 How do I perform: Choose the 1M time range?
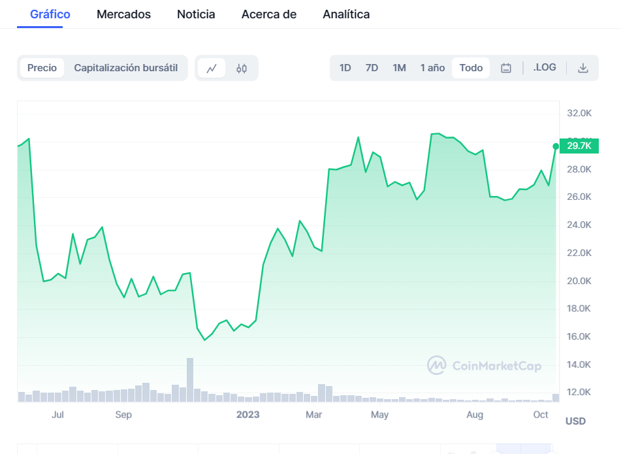[x=399, y=68]
